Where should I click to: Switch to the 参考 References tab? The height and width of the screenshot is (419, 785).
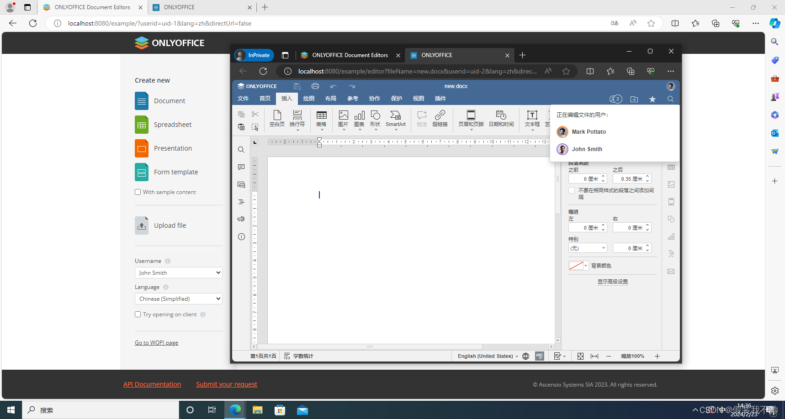353,99
